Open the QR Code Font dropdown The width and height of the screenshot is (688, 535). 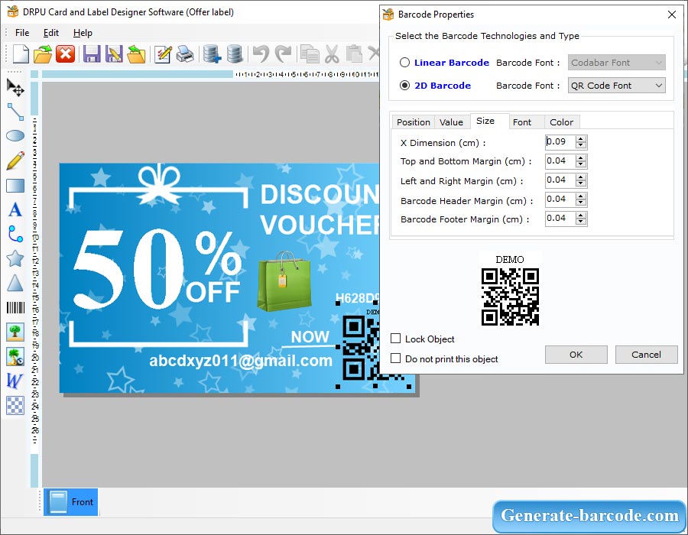pyautogui.click(x=616, y=86)
